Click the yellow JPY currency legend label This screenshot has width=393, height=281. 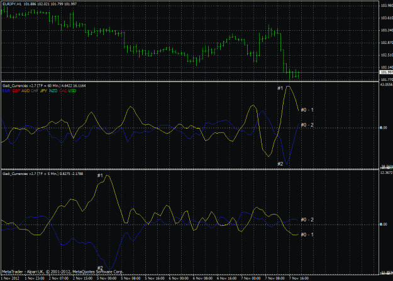tap(43, 91)
